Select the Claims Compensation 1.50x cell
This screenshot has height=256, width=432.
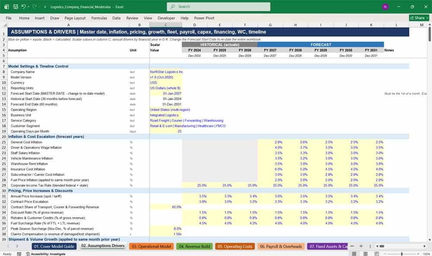pyautogui.click(x=166, y=234)
